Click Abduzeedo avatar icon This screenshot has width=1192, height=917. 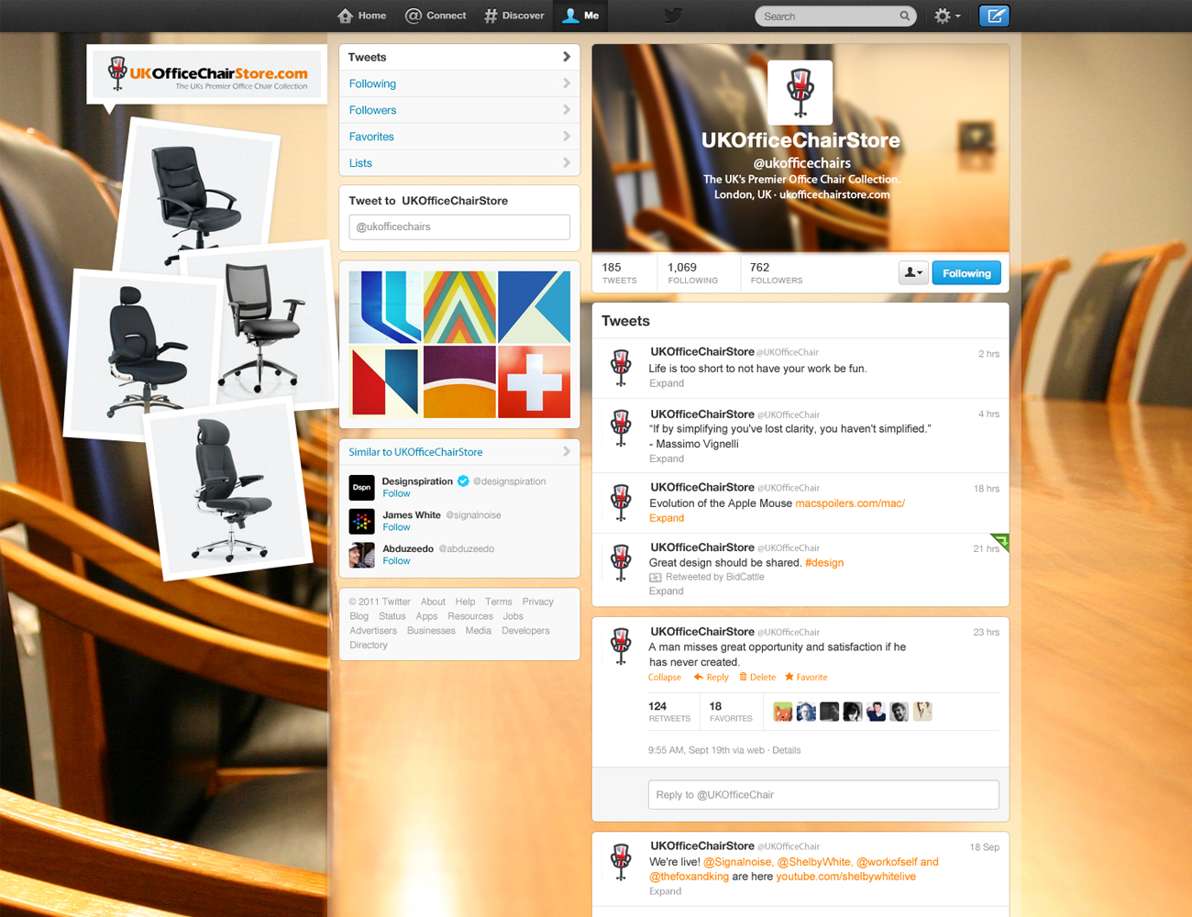[362, 555]
